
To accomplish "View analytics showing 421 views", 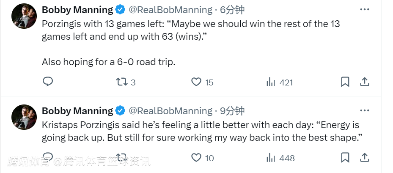I will click(271, 82).
